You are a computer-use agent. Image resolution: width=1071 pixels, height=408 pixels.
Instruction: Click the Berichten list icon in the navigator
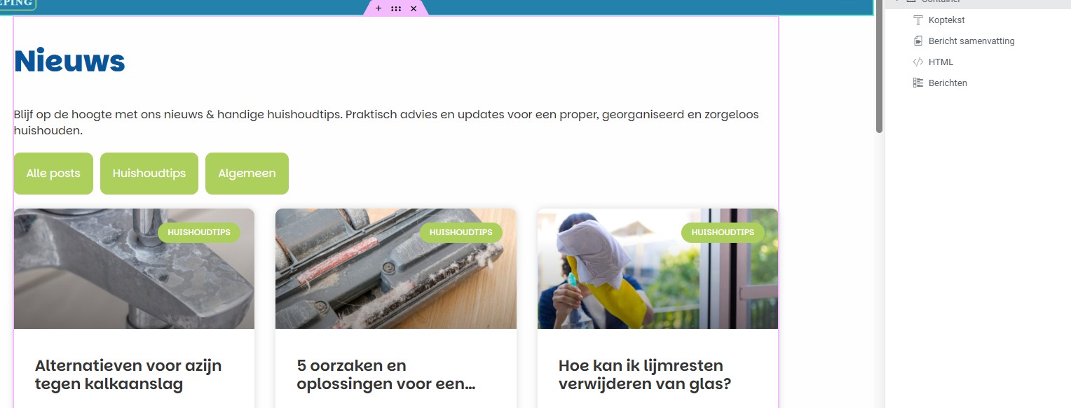918,83
